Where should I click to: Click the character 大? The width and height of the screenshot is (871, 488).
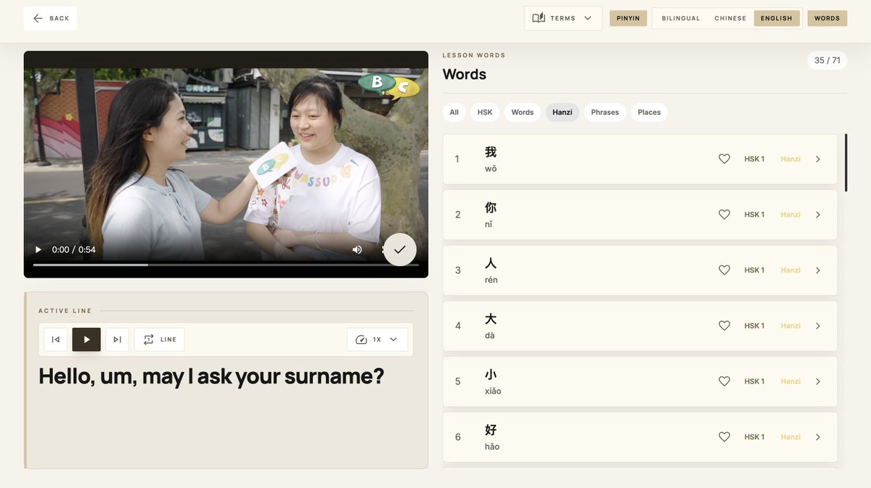point(491,319)
